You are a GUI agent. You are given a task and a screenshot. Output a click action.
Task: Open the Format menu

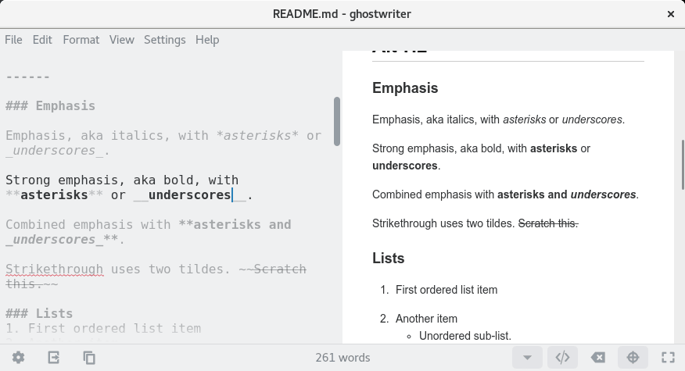81,40
